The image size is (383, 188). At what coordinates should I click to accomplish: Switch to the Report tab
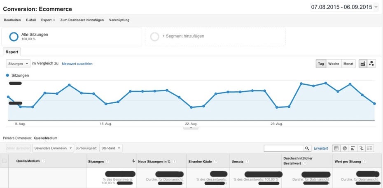point(12,52)
